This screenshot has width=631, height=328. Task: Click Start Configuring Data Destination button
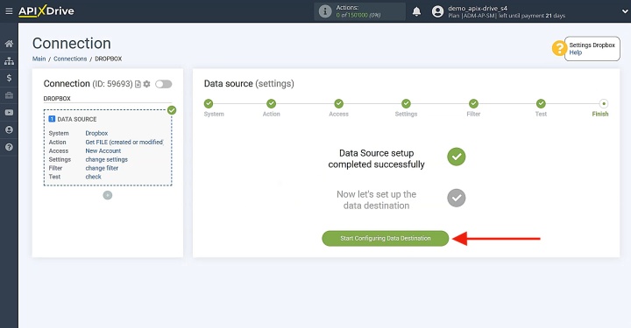coord(385,239)
